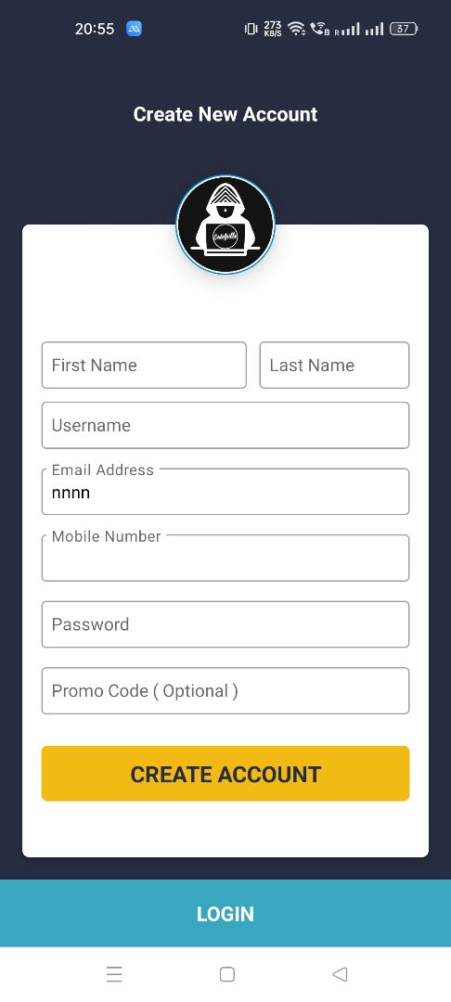Tap the Wi-Fi status icon
The width and height of the screenshot is (451, 1002).
click(x=296, y=28)
